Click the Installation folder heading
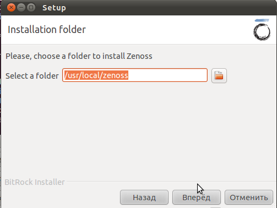Image resolution: width=277 pixels, height=208 pixels. pos(47,30)
